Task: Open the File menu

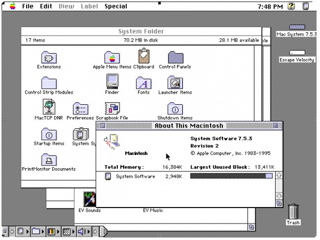Action: click(x=28, y=6)
